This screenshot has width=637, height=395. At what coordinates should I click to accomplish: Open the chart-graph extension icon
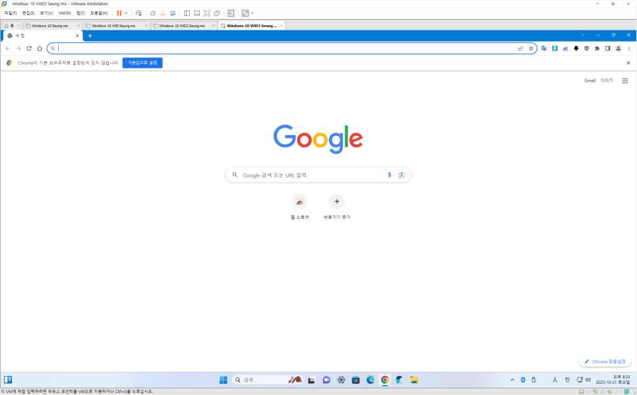pos(566,48)
